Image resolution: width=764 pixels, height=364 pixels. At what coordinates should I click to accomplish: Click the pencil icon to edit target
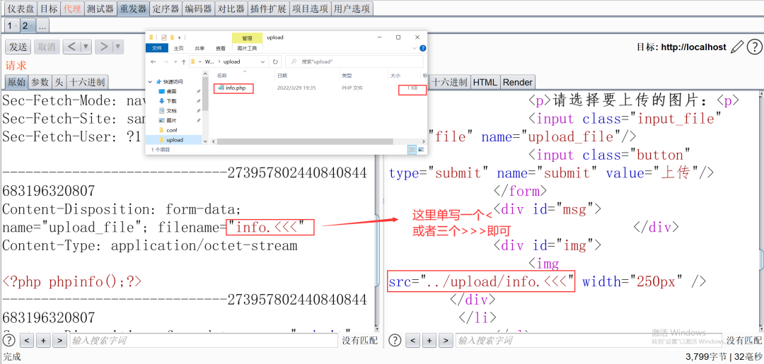point(736,47)
